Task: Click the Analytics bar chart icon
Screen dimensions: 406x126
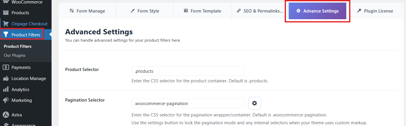Action: pos(6,90)
